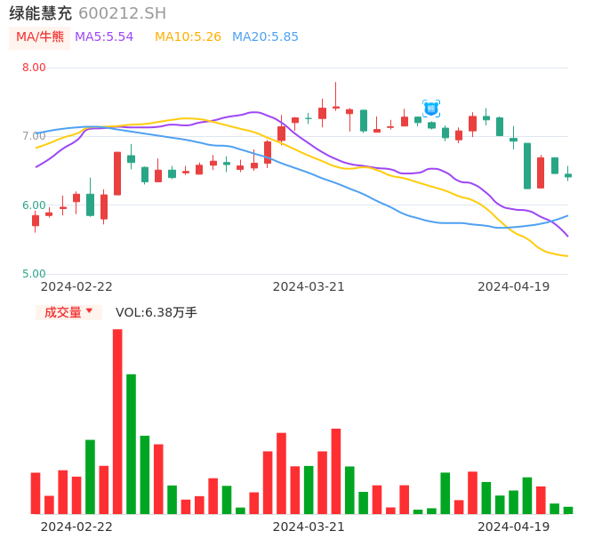This screenshot has height=539, width=610.
Task: Click the tallest green volume bar
Action: point(131,443)
